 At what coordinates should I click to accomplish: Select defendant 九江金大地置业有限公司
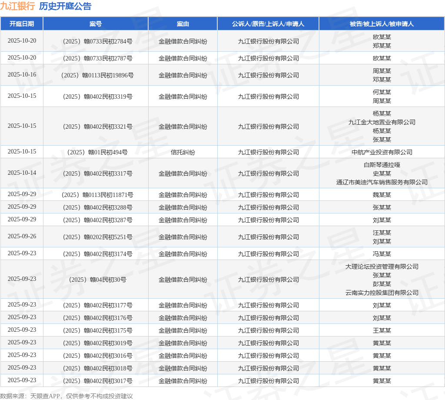(382, 122)
